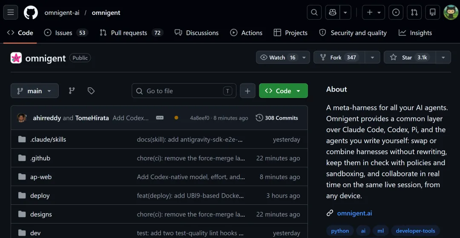
Task: Click the ml topic tag
Action: click(380, 231)
